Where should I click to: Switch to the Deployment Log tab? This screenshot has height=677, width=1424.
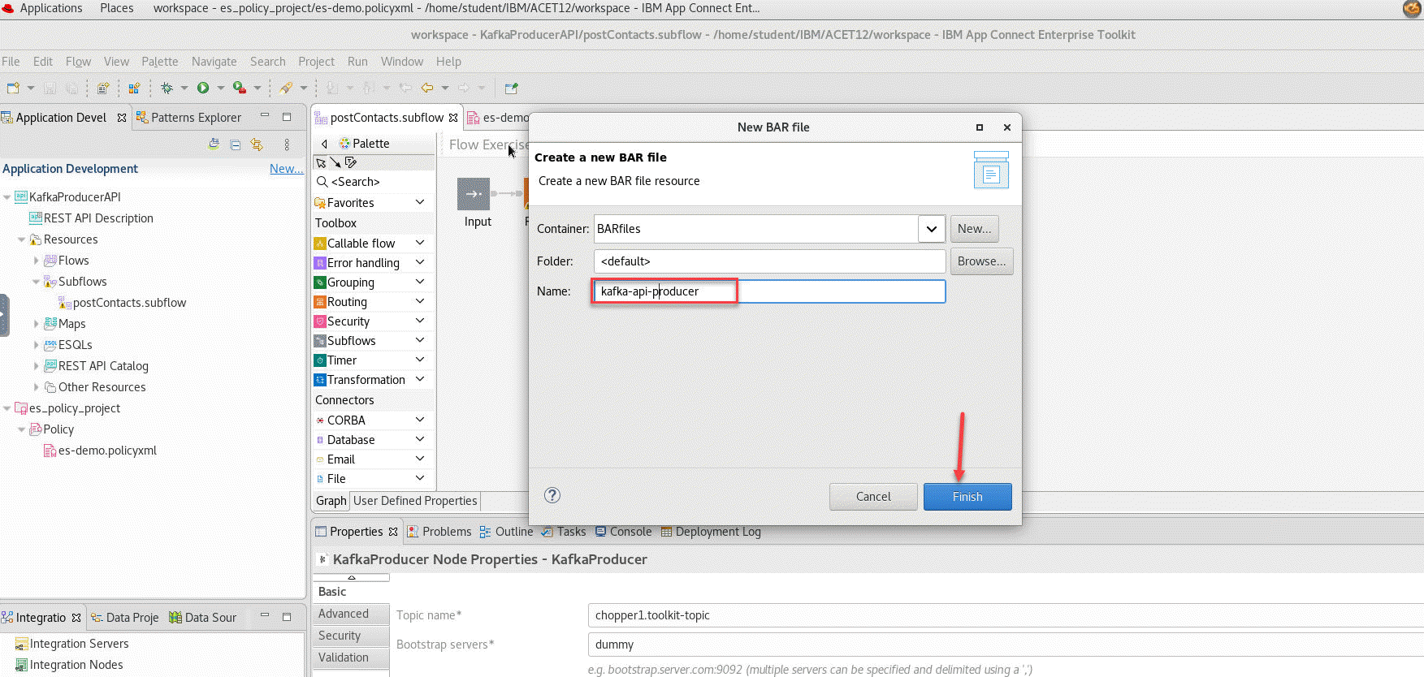[x=711, y=532]
